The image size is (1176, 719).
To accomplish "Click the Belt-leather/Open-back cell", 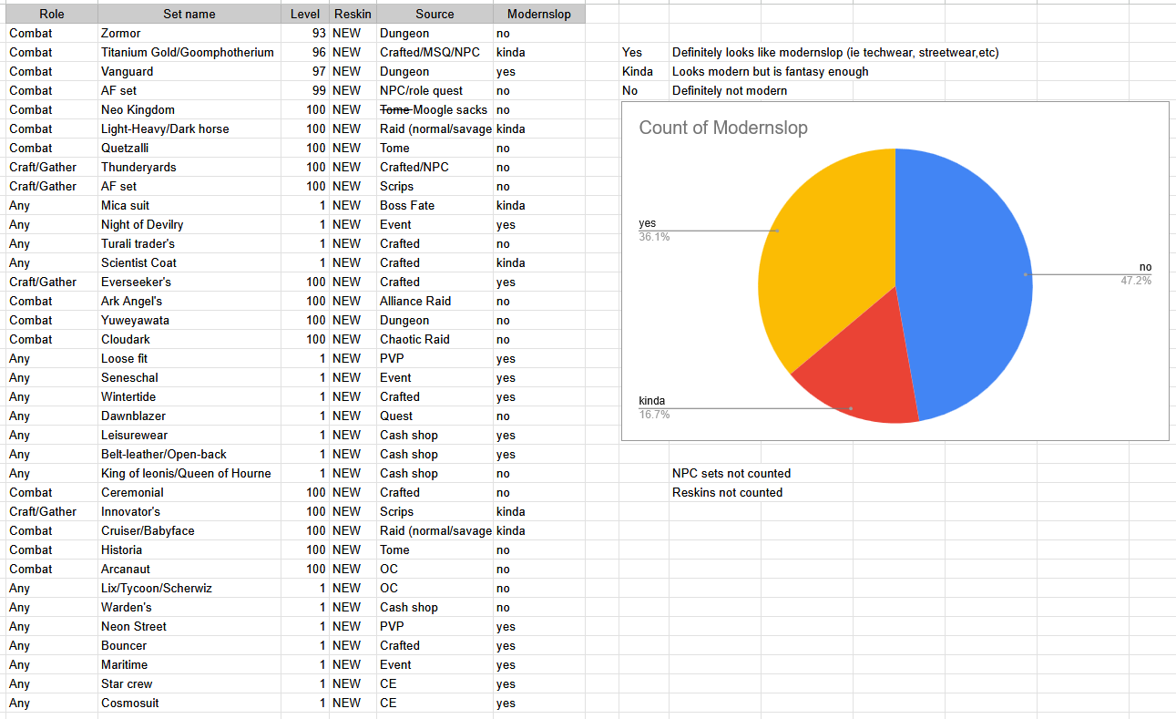I will [x=189, y=454].
